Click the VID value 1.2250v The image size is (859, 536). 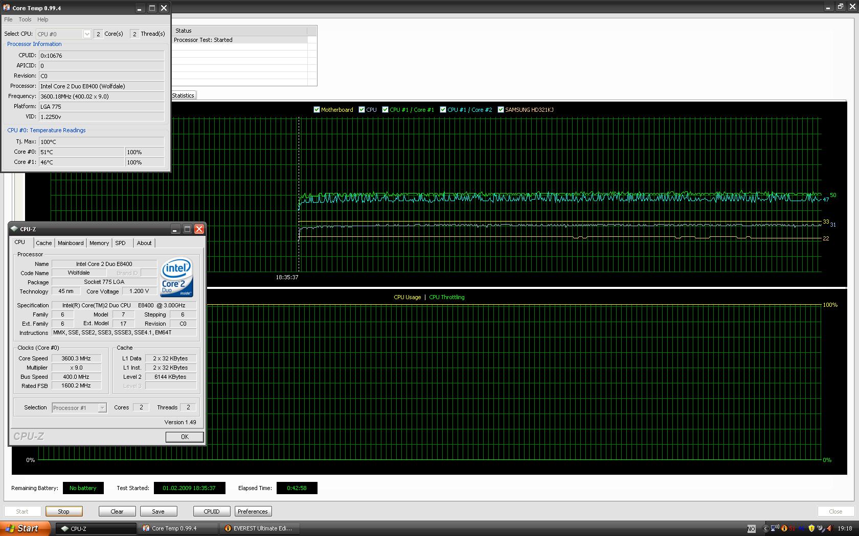(x=102, y=117)
